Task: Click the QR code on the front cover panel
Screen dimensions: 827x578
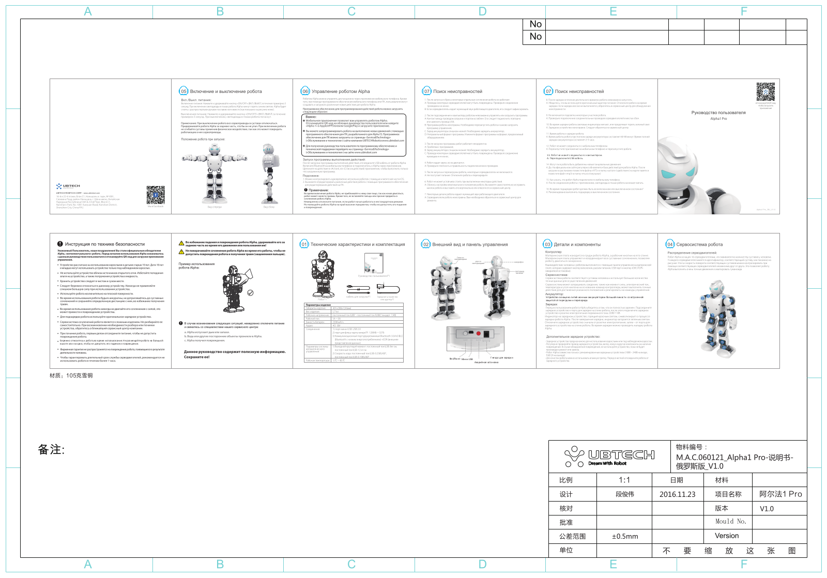Action: (765, 91)
